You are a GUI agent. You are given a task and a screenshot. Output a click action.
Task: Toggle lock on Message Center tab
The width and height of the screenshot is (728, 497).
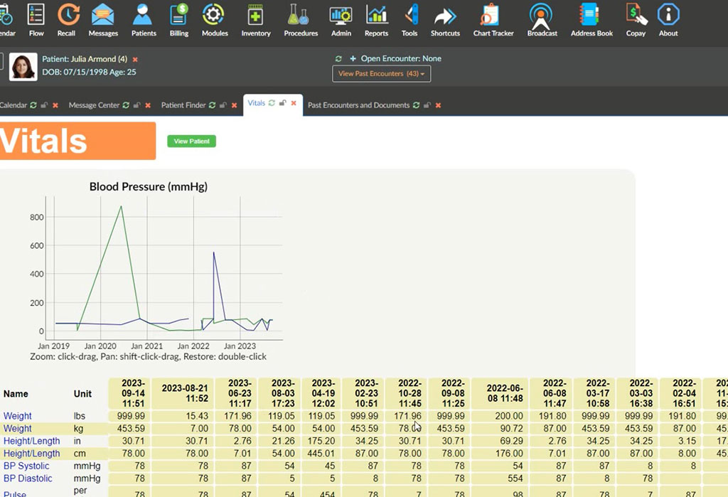[x=136, y=105]
